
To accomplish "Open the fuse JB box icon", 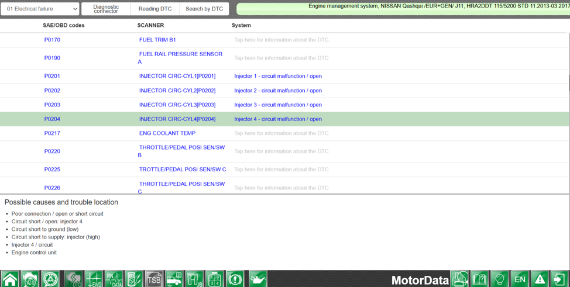I will pyautogui.click(x=194, y=279).
